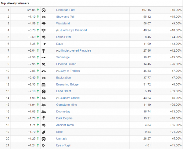The width and height of the screenshot is (183, 149).
Task: Click the set icon beside Rishadan Port
Action: click(x=44, y=10)
